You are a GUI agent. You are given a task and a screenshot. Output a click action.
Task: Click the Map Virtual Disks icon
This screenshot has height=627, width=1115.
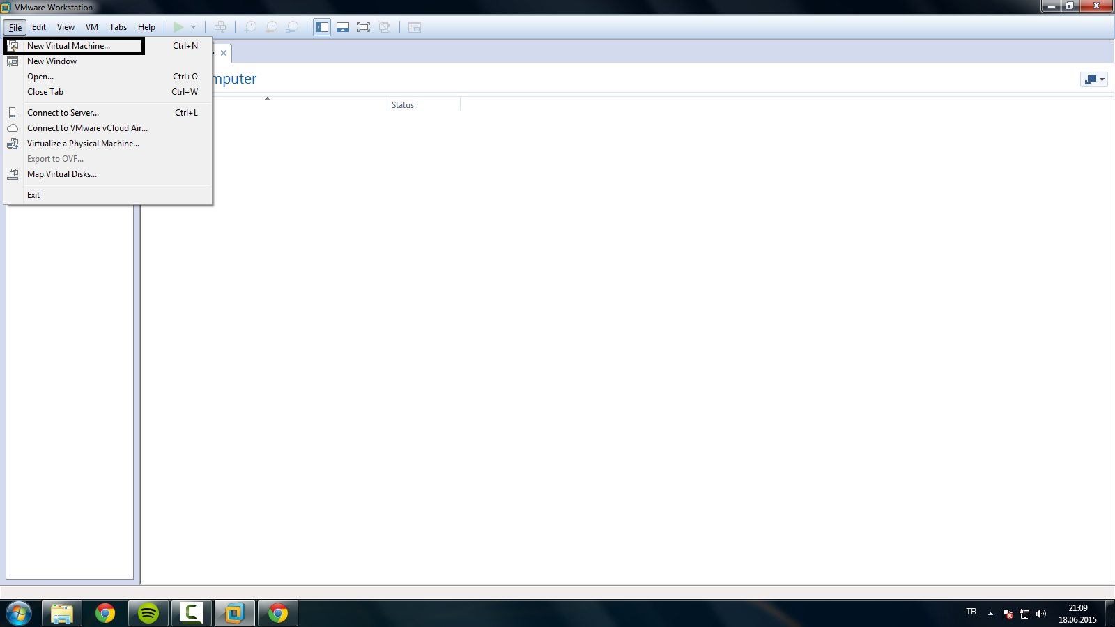13,174
